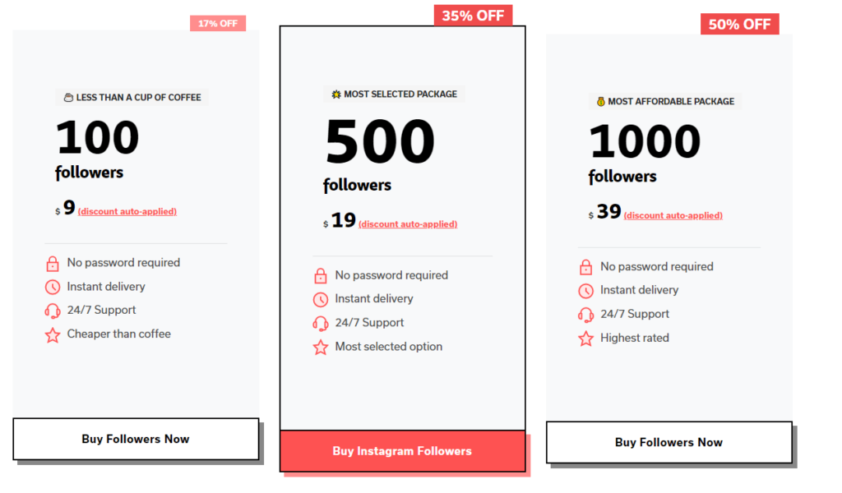Screen dimensions: 842x493
Task: Open discount auto-applied link for $9 plan
Action: tap(127, 211)
